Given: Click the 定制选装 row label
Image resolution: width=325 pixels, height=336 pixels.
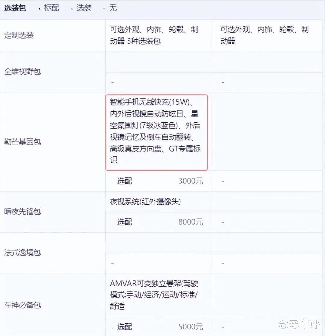Looking at the screenshot, I should 19,35.
